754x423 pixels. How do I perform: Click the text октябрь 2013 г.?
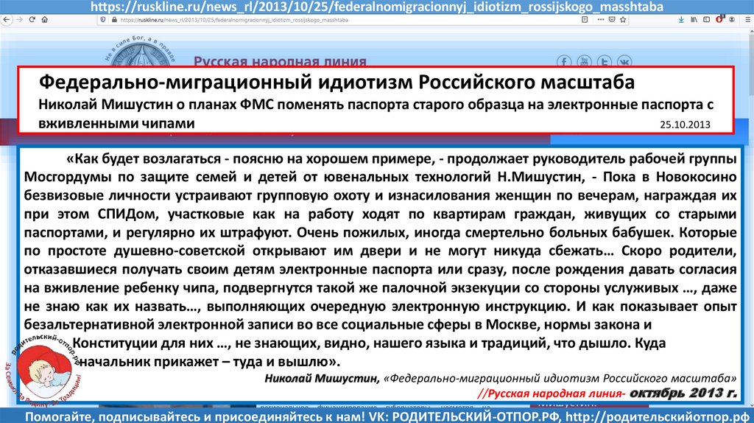pos(683,393)
